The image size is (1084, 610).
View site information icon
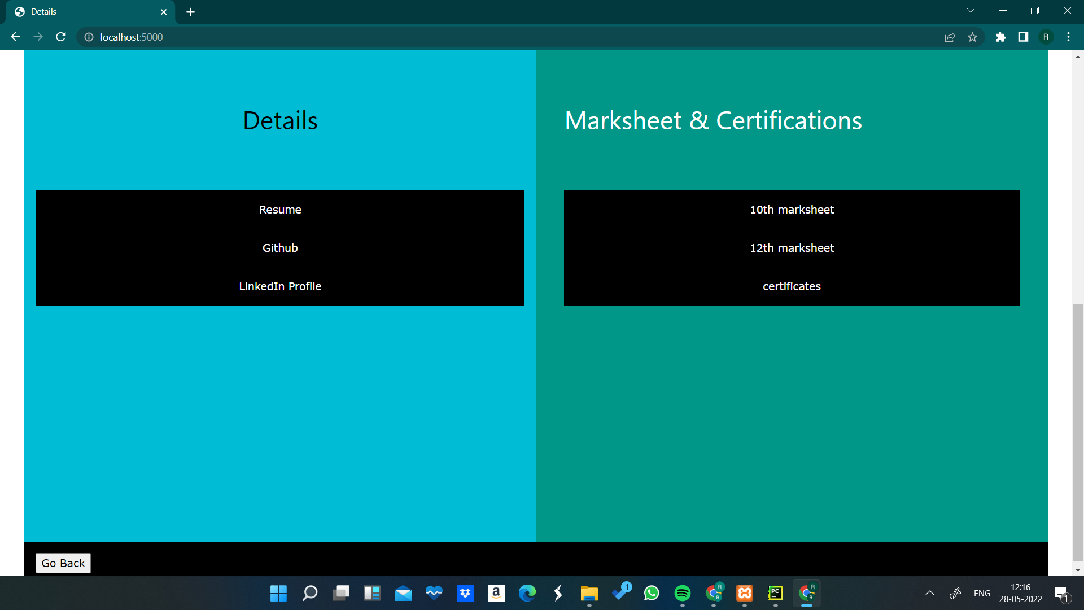(89, 37)
